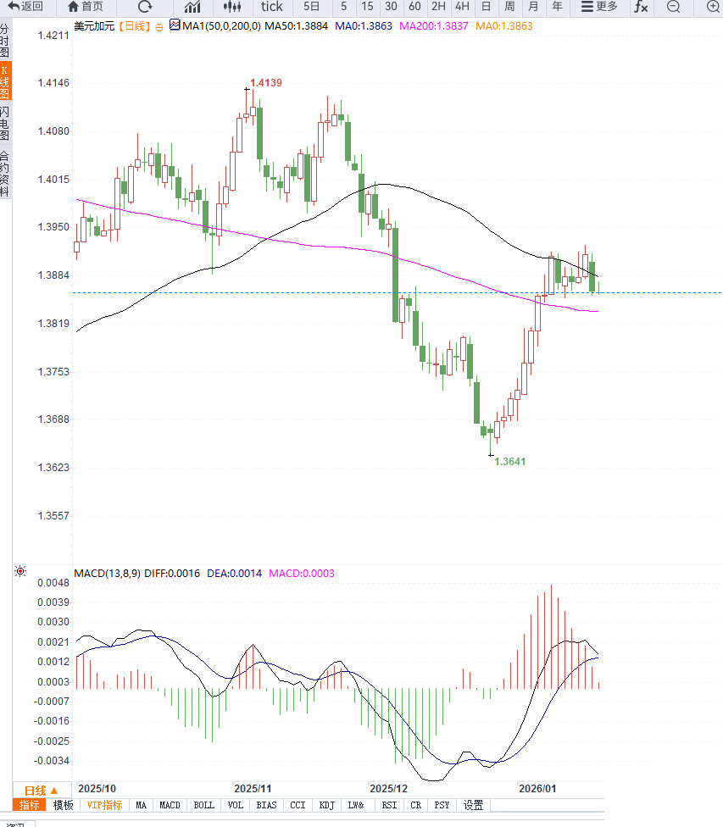Toggle the MACD panel sun icon
The image size is (723, 827).
point(20,572)
